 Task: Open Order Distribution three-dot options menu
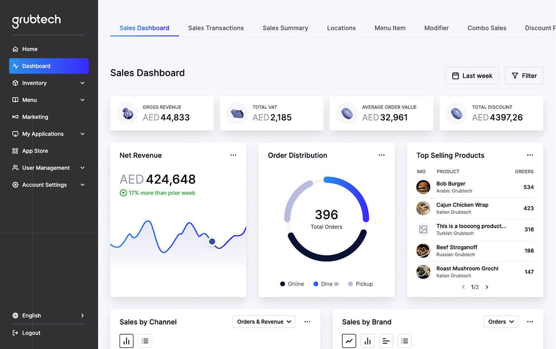(x=381, y=156)
